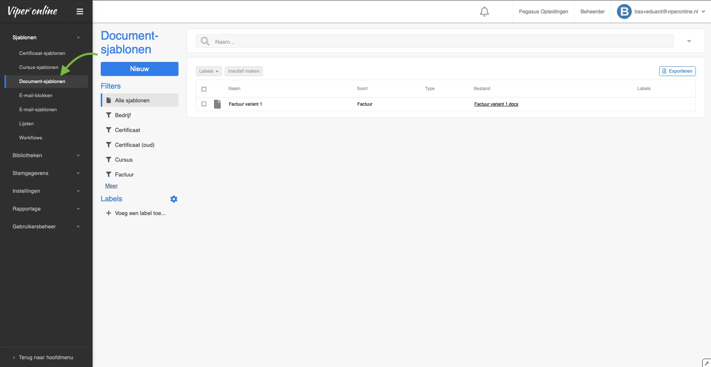Check the Factuur variant 1 row checkbox
Viewport: 711px width, 367px height.
click(204, 104)
